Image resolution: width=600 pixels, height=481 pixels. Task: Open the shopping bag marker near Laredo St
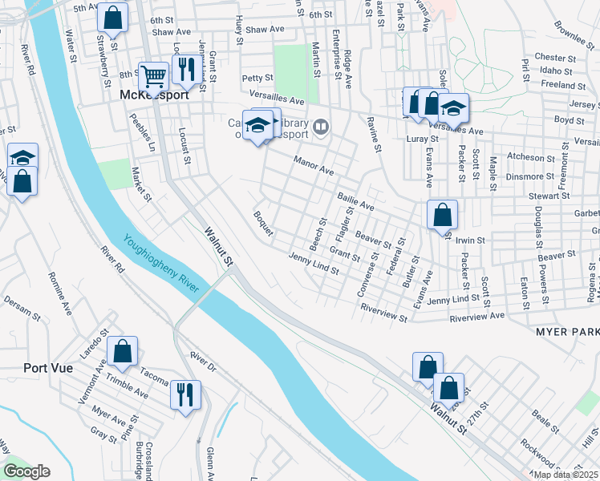coord(122,352)
